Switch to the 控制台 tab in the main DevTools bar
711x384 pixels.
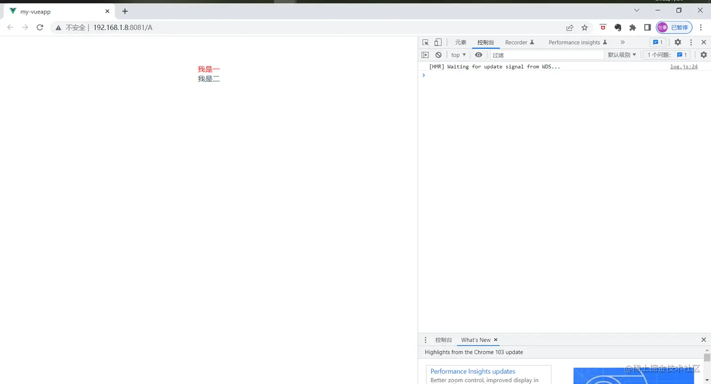click(486, 42)
